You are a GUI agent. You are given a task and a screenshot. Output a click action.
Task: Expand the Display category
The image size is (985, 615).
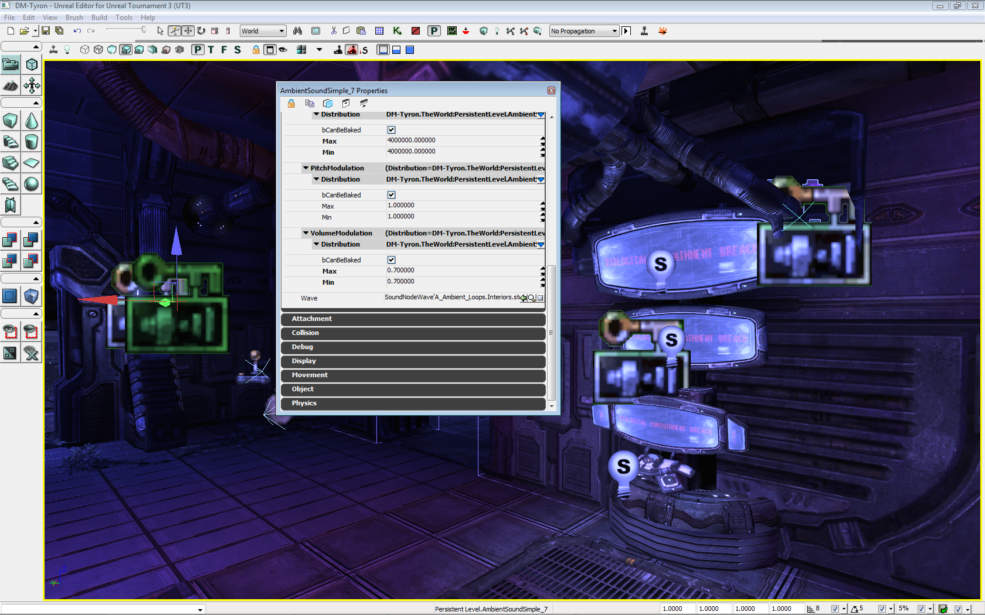(x=413, y=361)
